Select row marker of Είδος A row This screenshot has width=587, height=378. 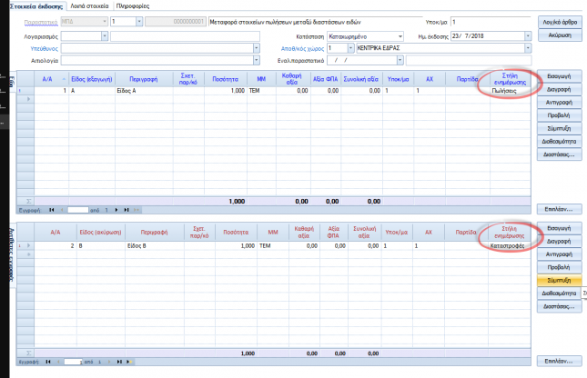pyautogui.click(x=25, y=91)
